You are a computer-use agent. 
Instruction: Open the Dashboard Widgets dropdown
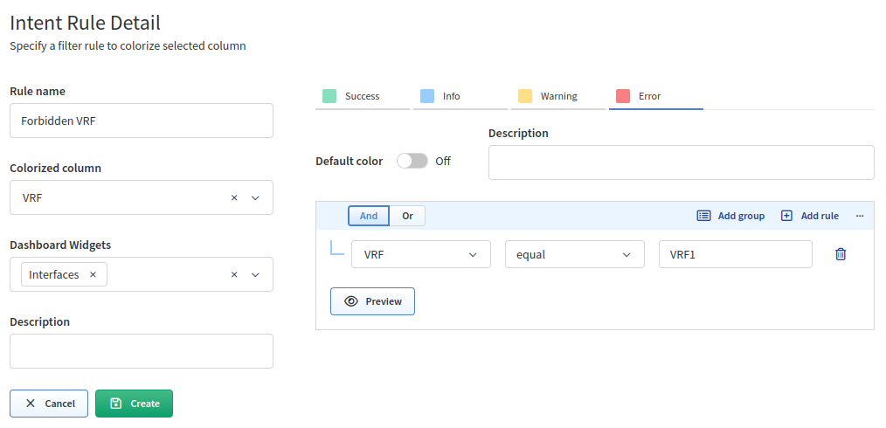pyautogui.click(x=255, y=275)
